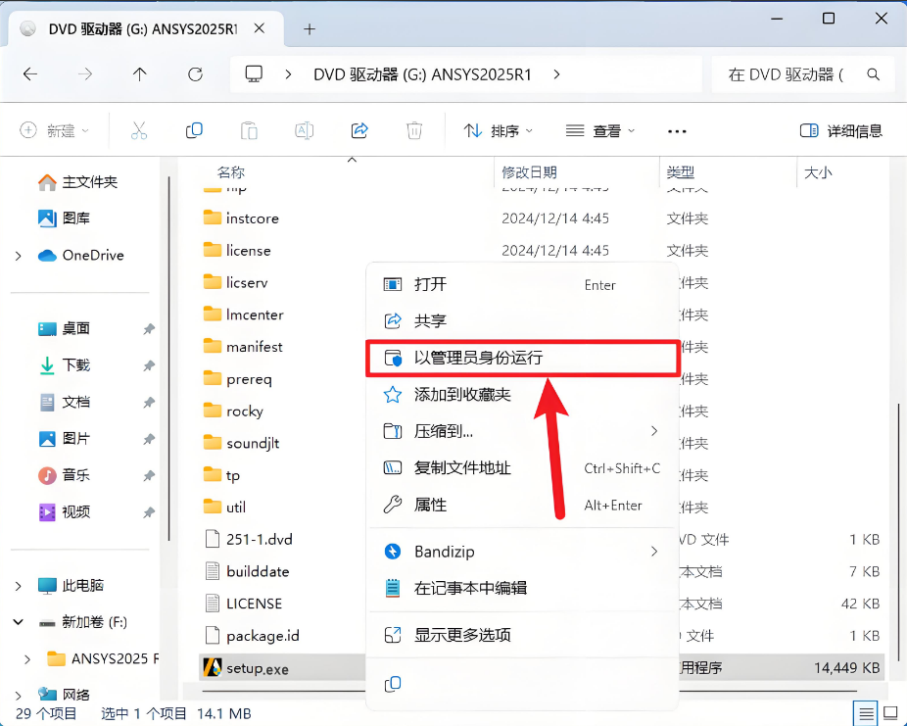
Task: Choose Show more options entry
Action: click(x=522, y=635)
